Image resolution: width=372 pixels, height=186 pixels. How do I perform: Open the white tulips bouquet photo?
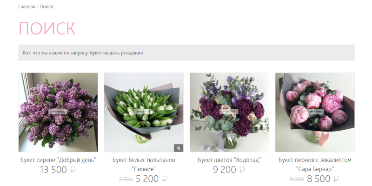144,112
